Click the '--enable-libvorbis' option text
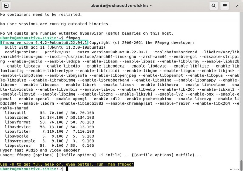 click(x=57, y=89)
